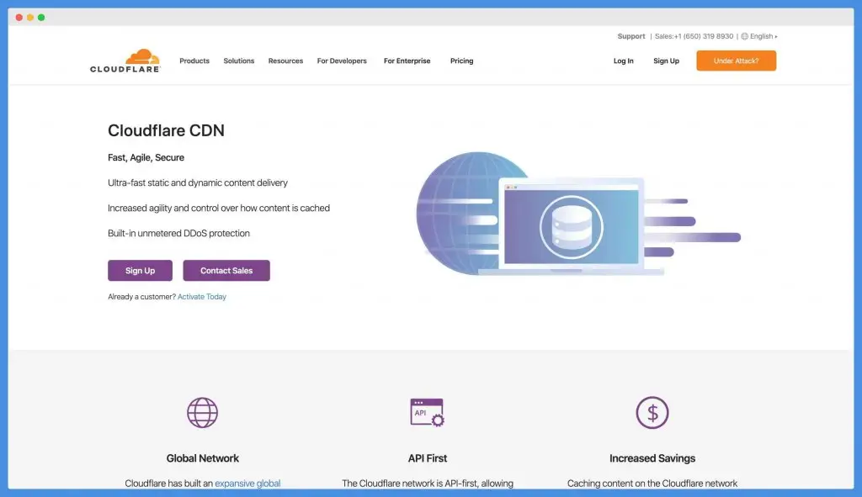
Task: Click the Support link
Action: 631,36
